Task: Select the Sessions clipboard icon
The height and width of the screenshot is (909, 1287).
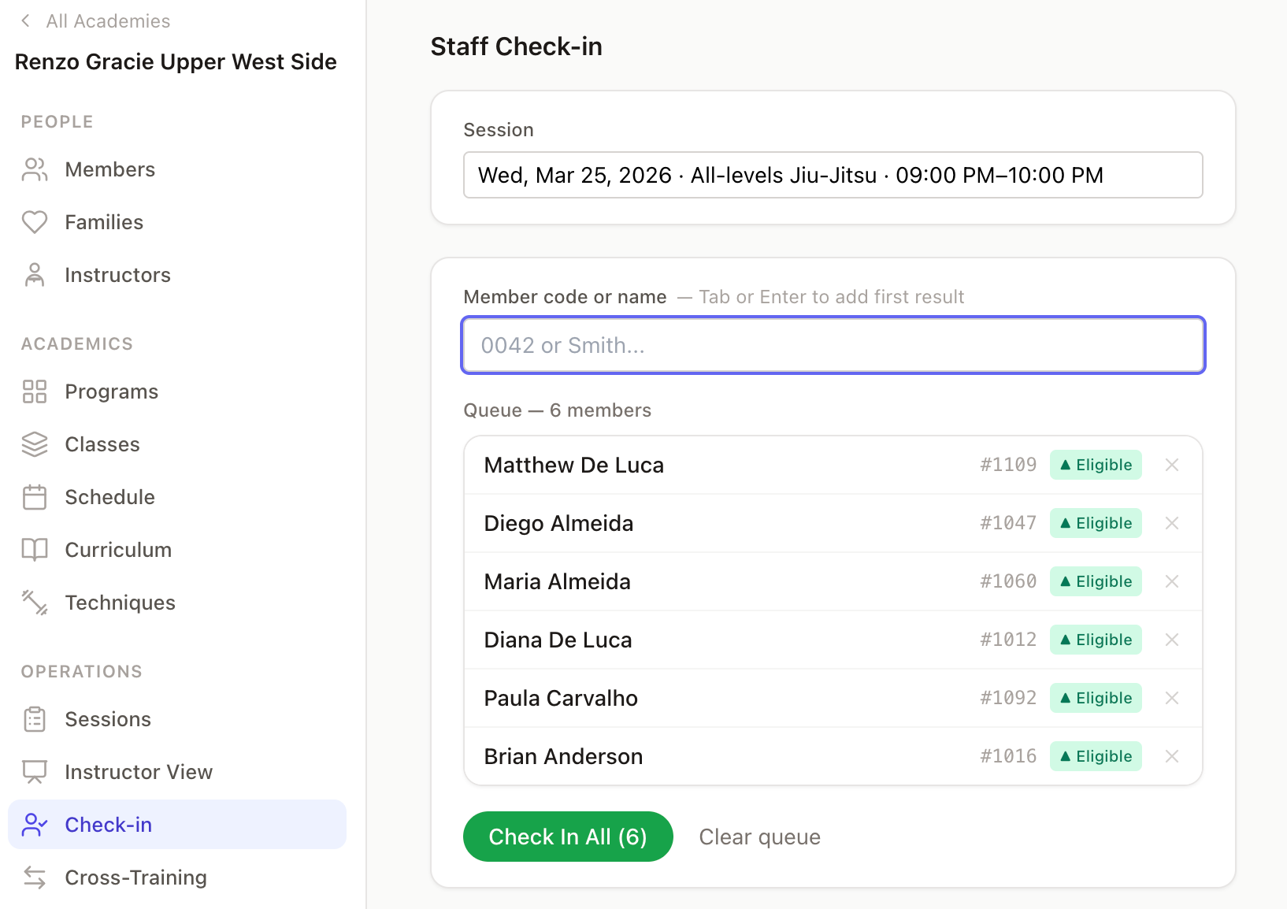Action: (x=34, y=719)
